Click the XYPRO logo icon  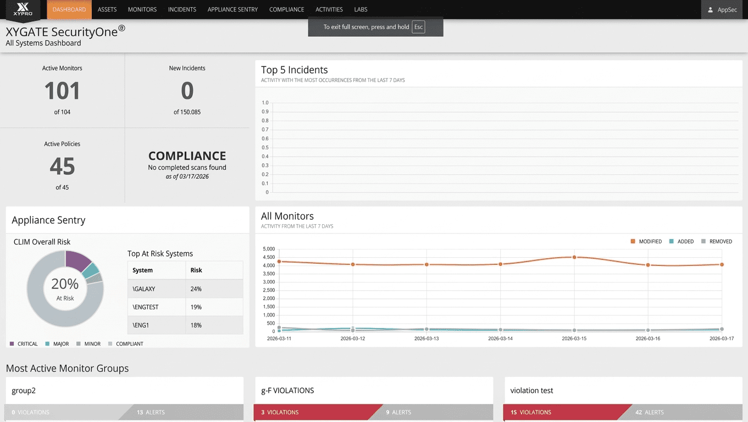23,10
